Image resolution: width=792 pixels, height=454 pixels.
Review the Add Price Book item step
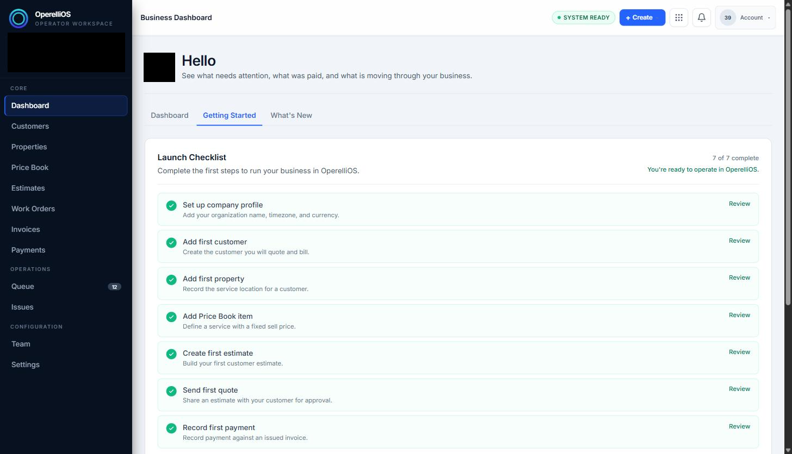[x=739, y=315]
